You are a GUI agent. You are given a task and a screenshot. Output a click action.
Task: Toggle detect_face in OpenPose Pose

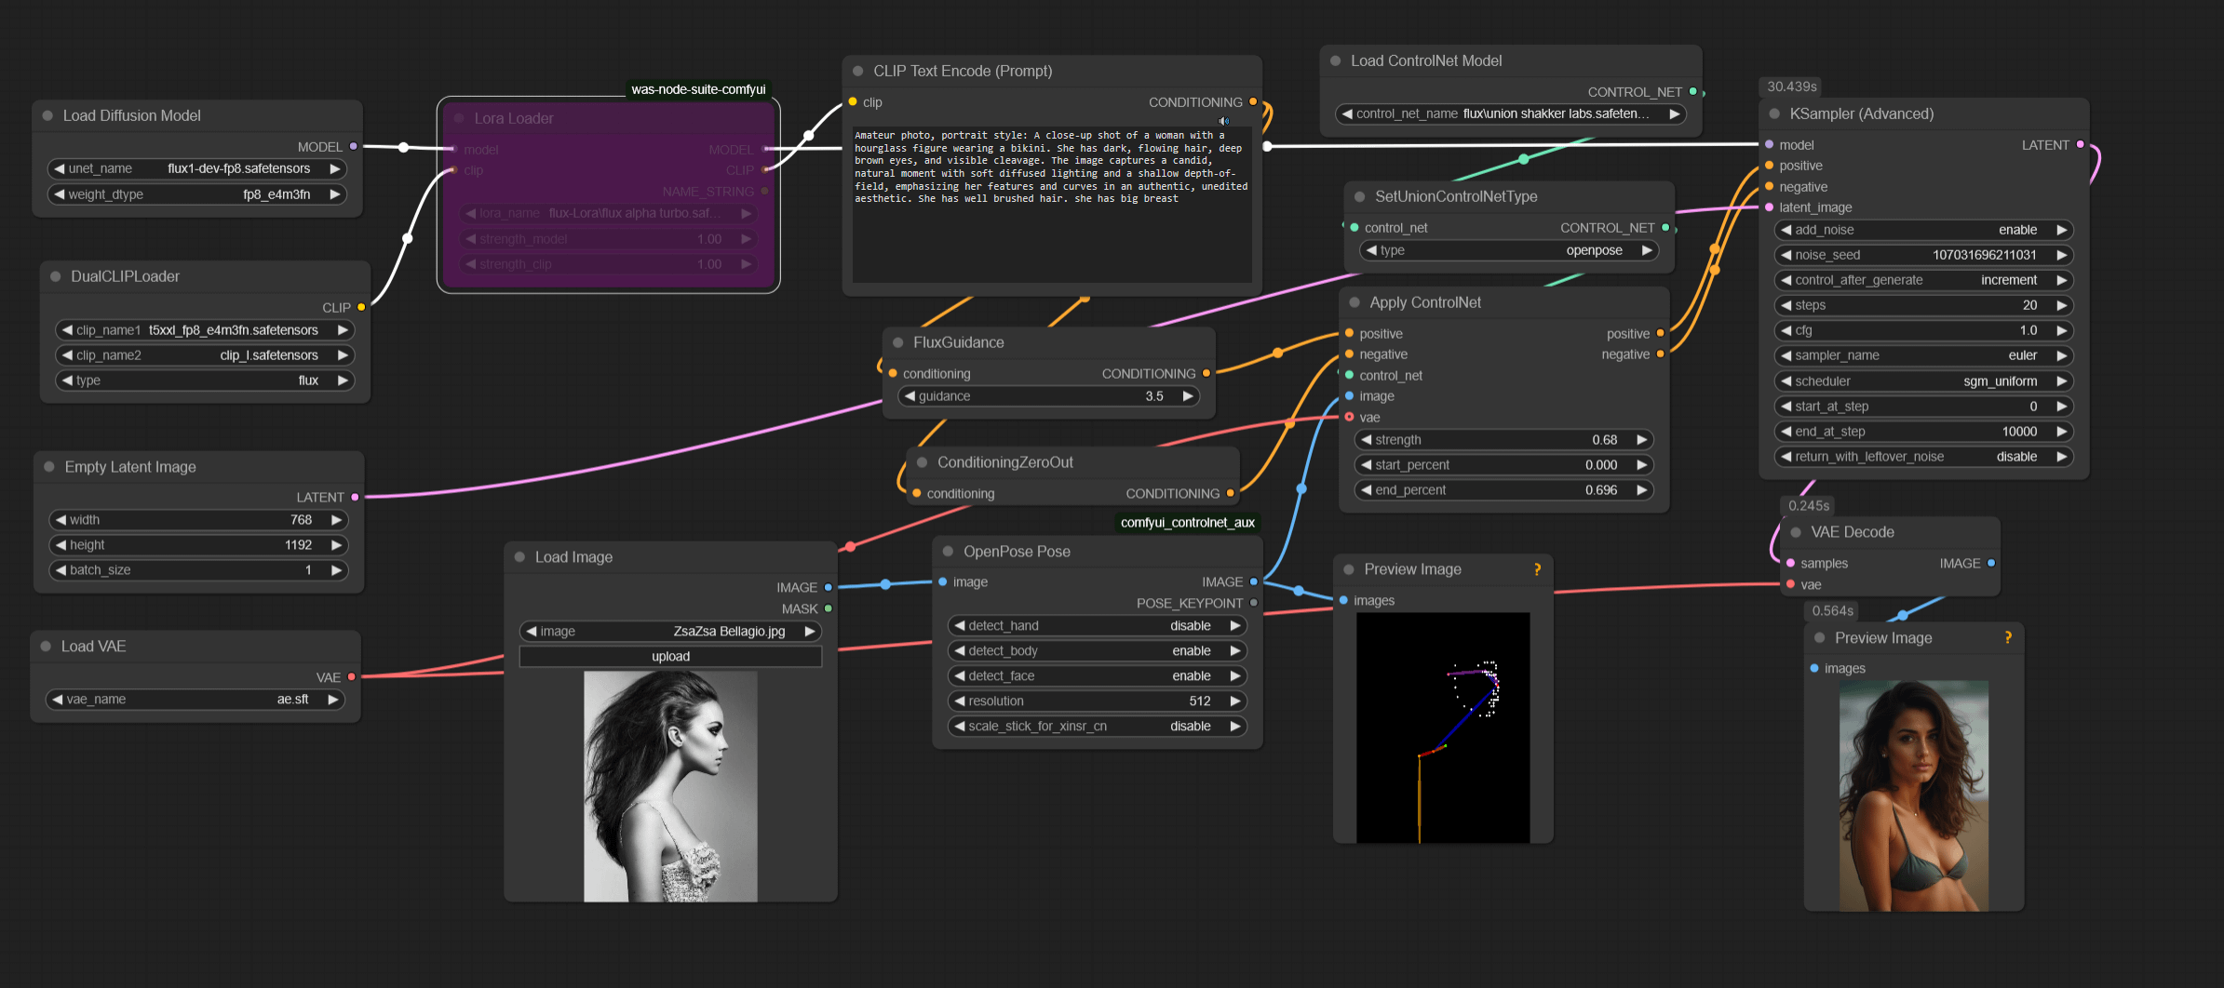tap(1097, 676)
